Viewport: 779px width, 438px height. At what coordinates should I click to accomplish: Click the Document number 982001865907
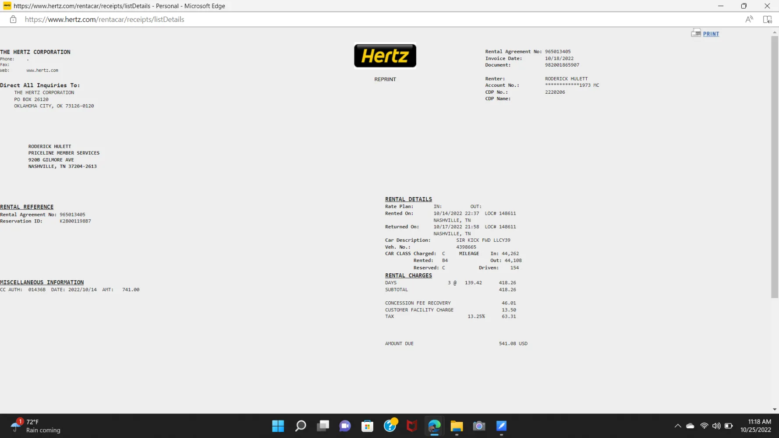tap(562, 65)
